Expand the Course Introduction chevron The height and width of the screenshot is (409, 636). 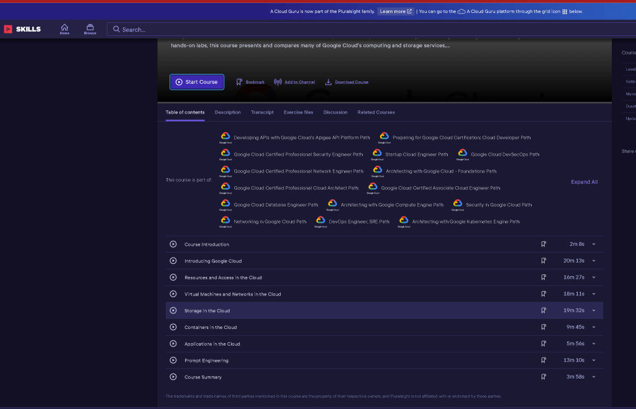click(594, 244)
